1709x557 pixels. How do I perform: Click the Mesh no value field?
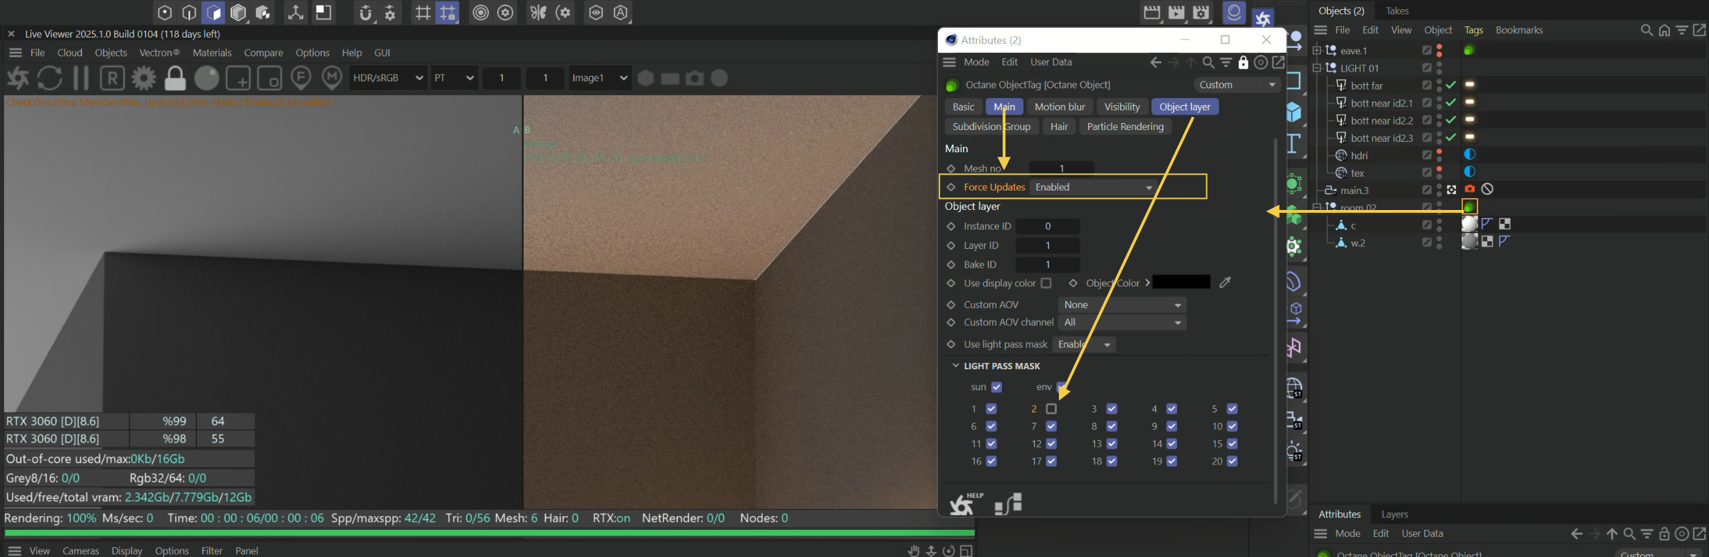tap(1062, 168)
